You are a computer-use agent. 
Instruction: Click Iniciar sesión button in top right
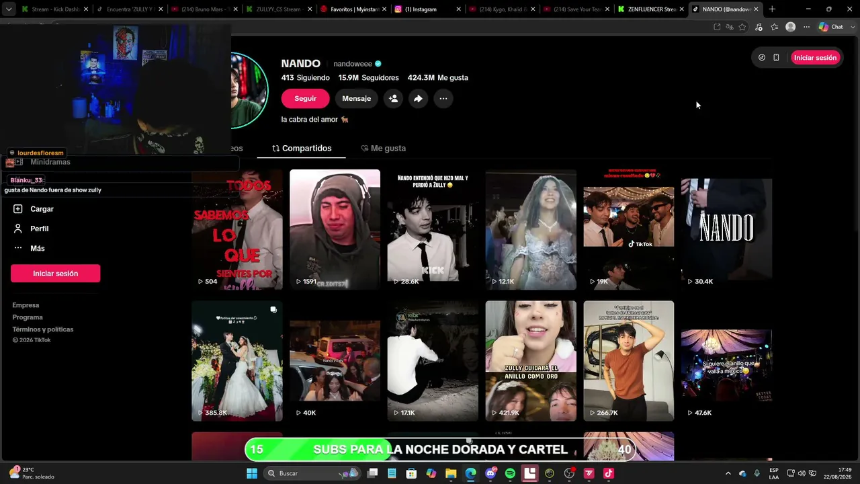tap(815, 58)
